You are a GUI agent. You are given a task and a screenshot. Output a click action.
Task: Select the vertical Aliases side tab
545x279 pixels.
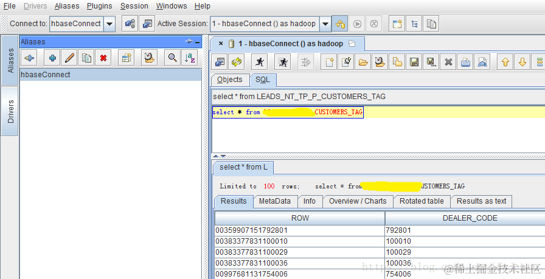tap(10, 60)
